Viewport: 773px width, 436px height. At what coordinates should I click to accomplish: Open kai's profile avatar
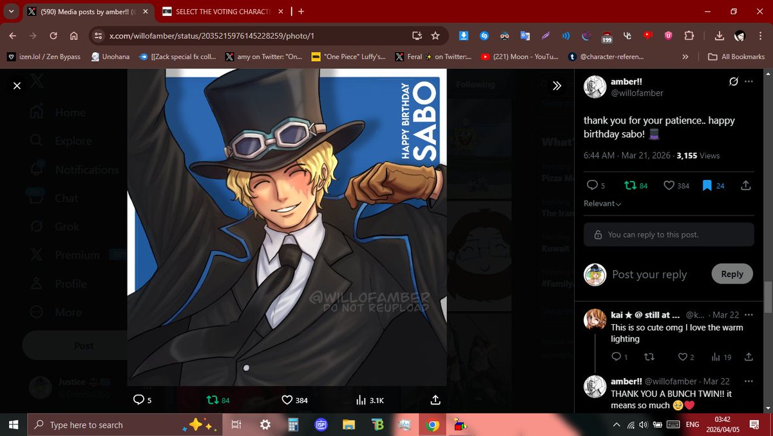click(595, 320)
